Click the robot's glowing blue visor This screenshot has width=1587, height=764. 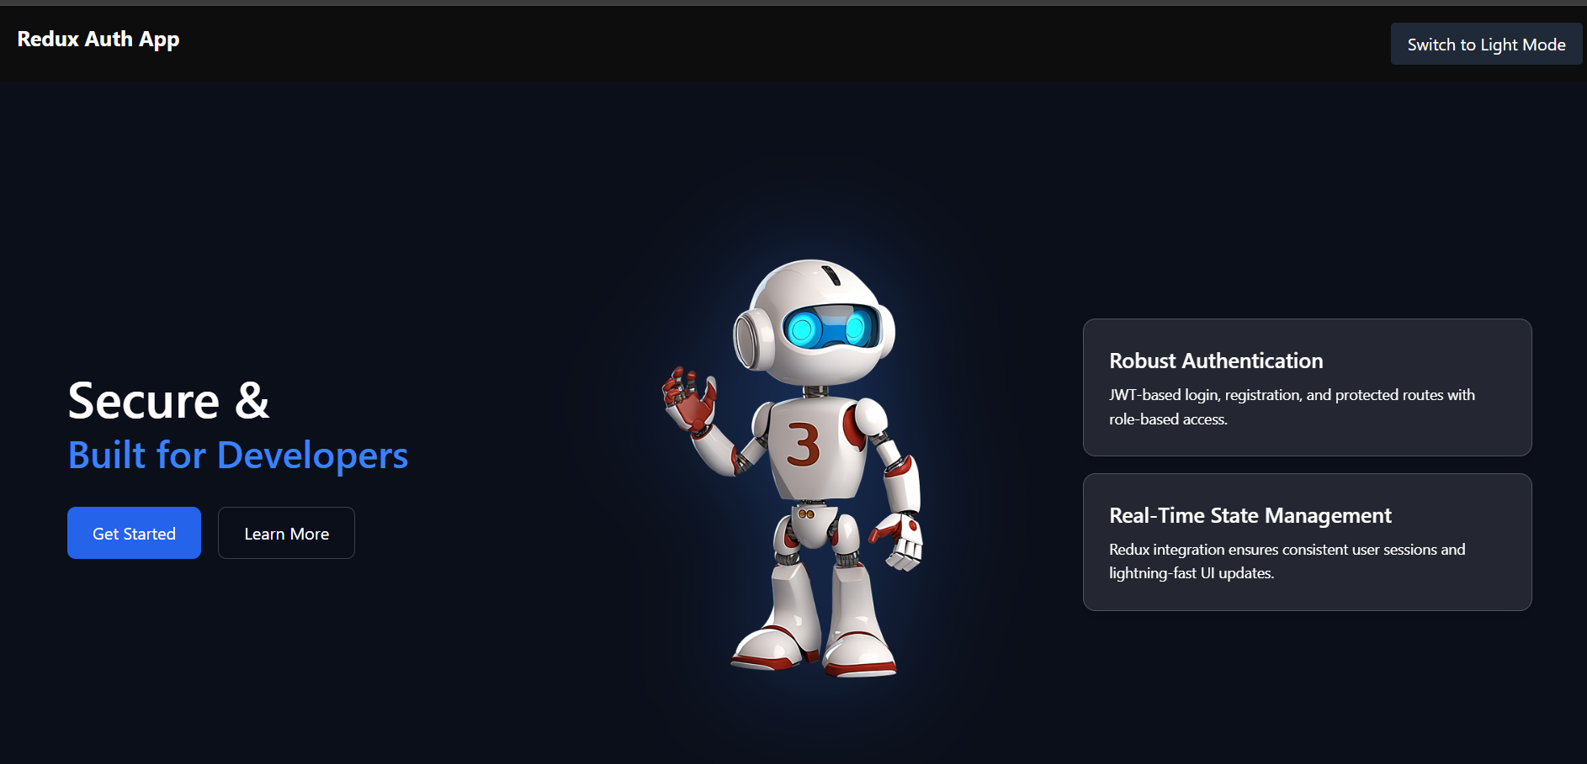(x=829, y=328)
